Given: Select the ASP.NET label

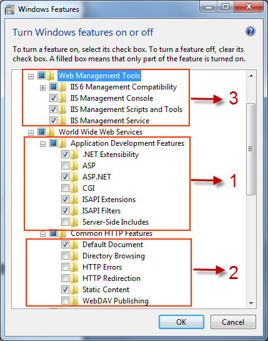Looking at the screenshot, I should (97, 177).
